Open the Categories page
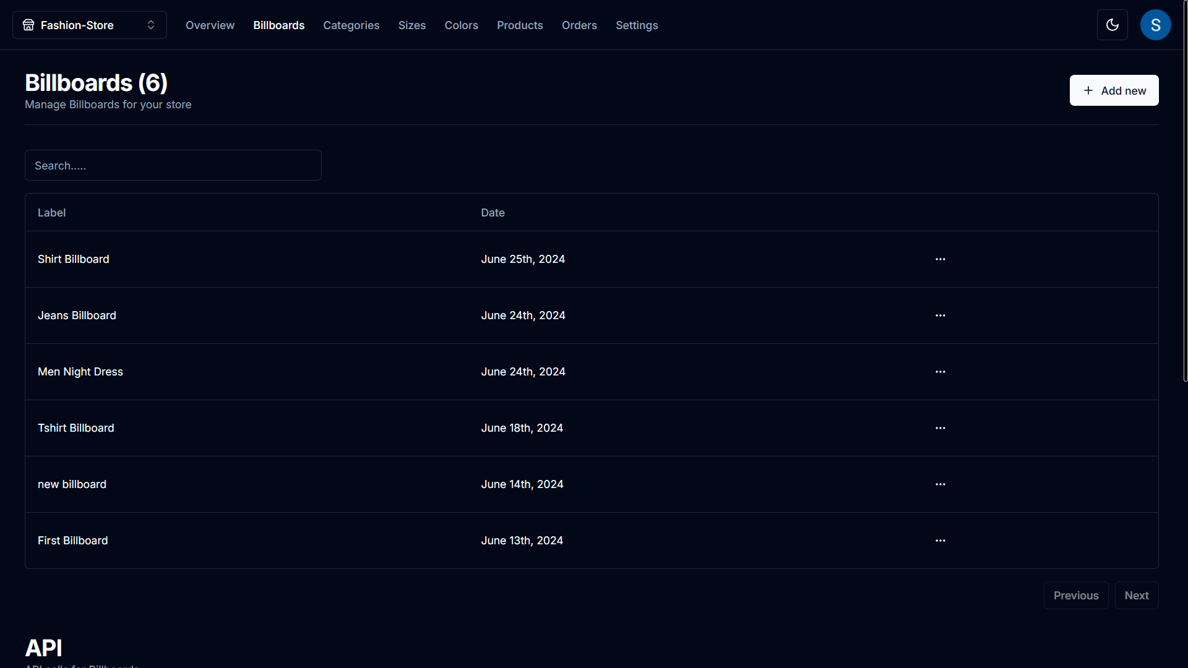The height and width of the screenshot is (668, 1188). (351, 25)
